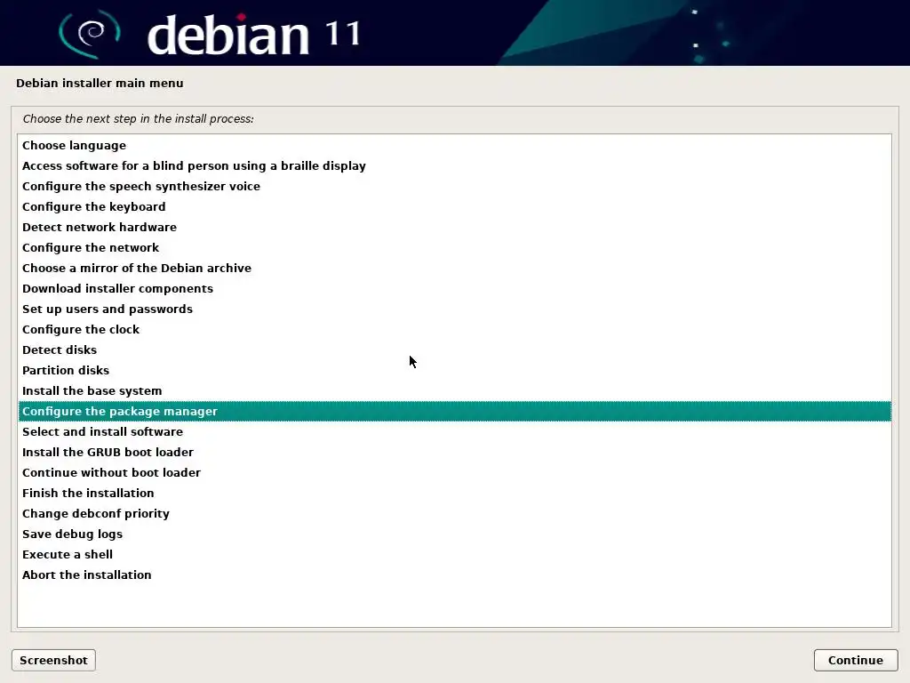The image size is (910, 683).
Task: Select Configure the keyboard entry
Action: coord(454,206)
